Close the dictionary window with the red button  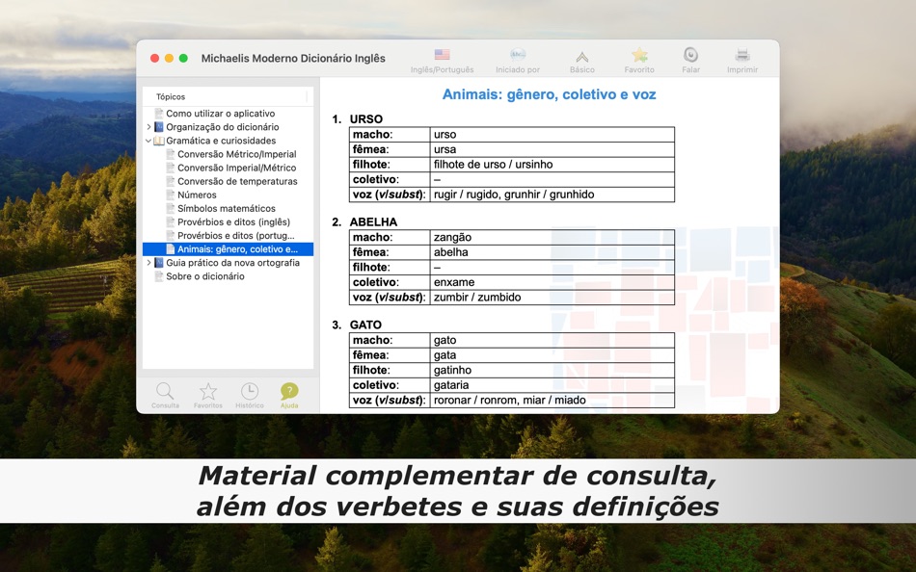point(155,59)
